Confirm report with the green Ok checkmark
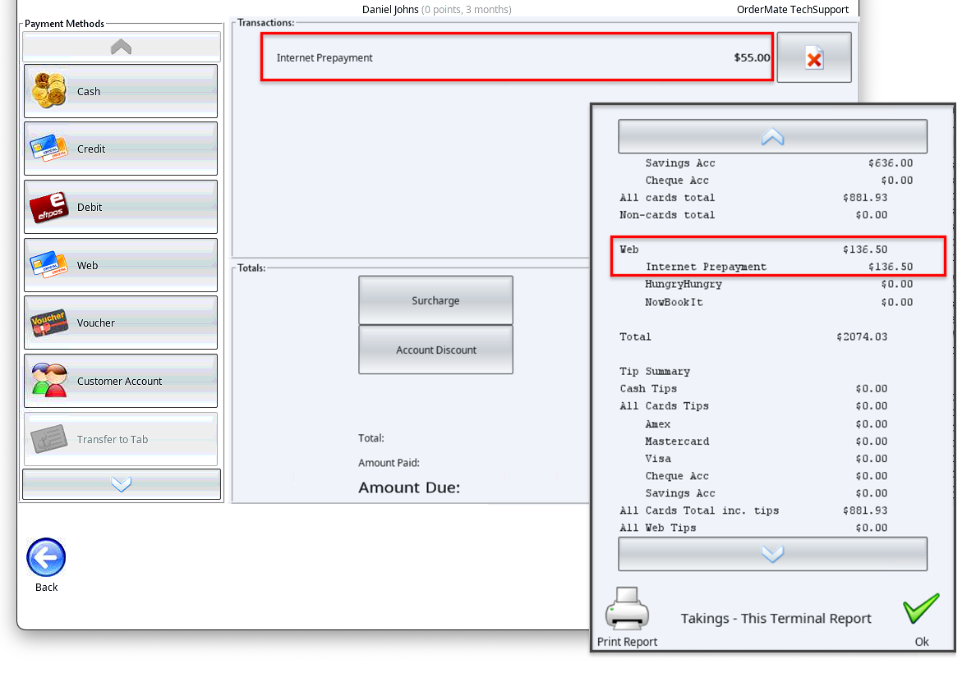This screenshot has width=976, height=691. 921,608
